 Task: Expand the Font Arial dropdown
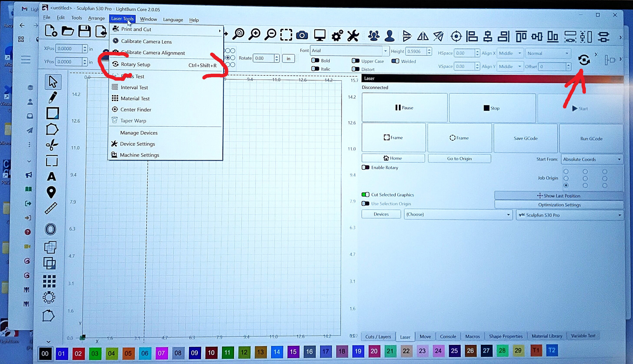point(385,51)
